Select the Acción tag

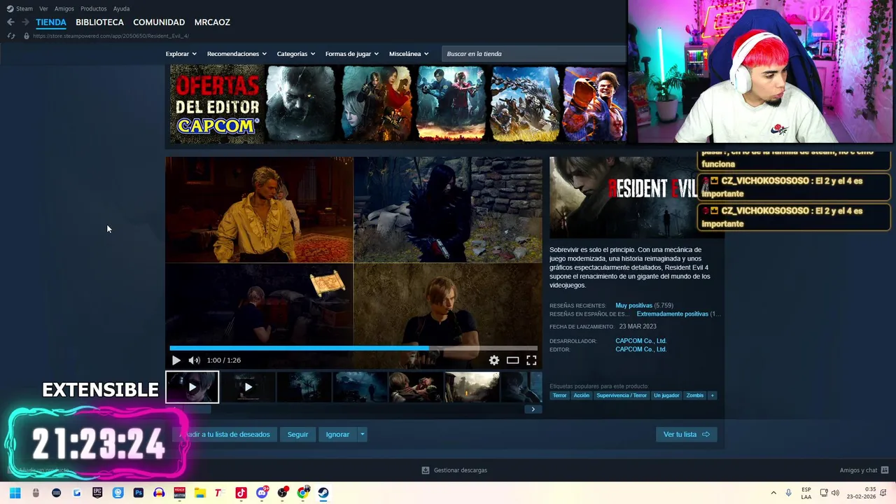tap(582, 395)
